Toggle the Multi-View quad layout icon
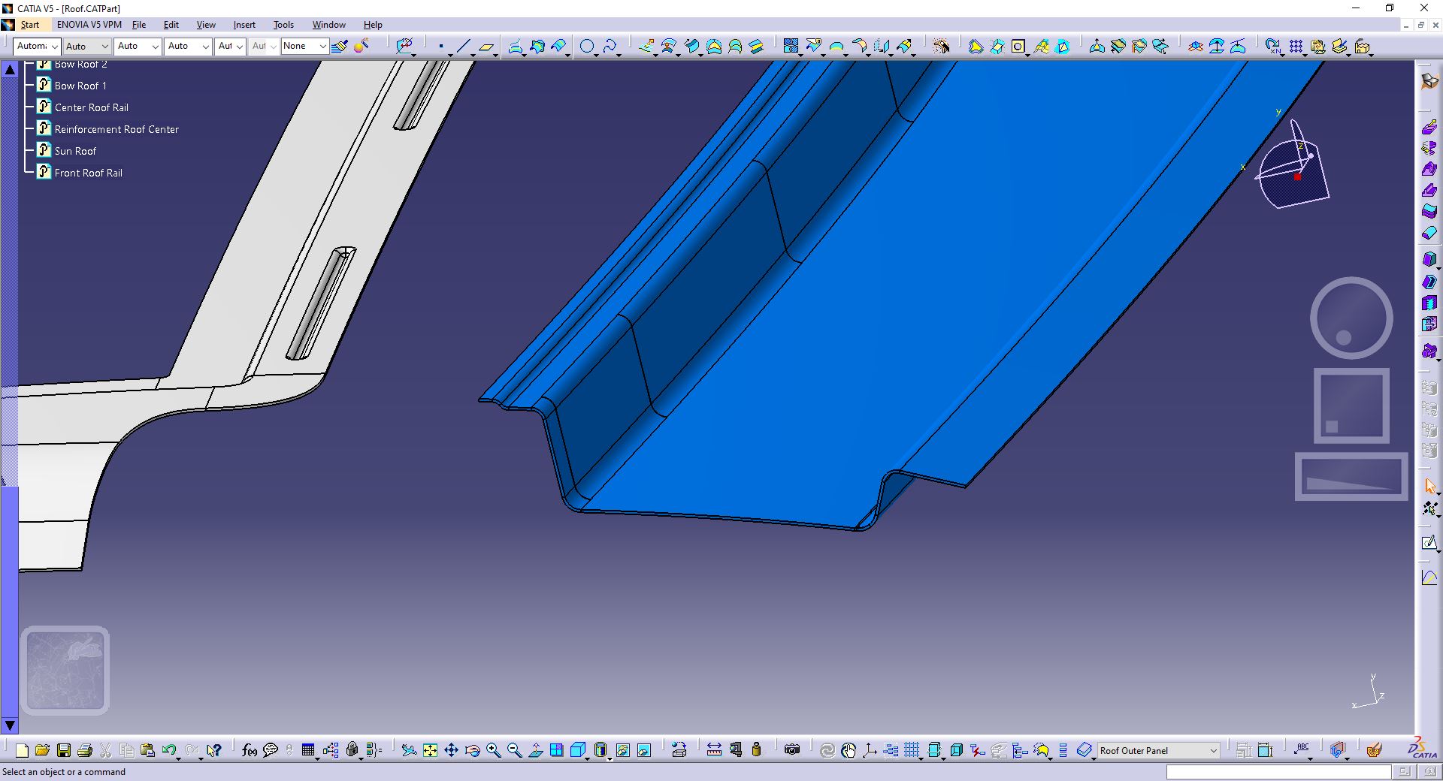The width and height of the screenshot is (1443, 781). [556, 749]
